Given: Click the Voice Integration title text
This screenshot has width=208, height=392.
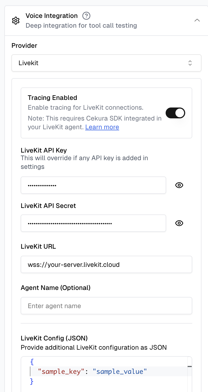Looking at the screenshot, I should [52, 16].
